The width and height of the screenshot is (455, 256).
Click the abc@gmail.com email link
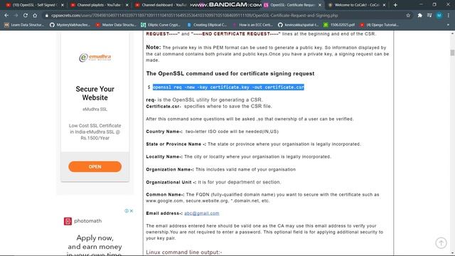pyautogui.click(x=202, y=213)
